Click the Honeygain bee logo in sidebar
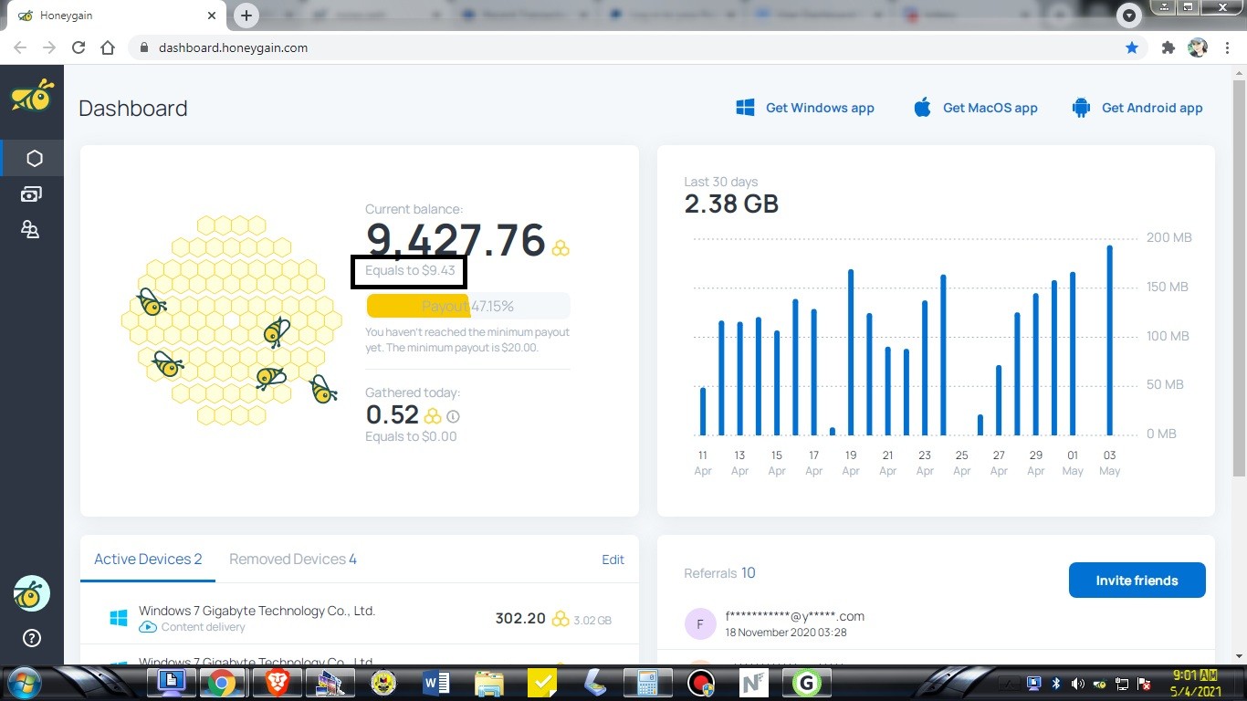 (32, 96)
